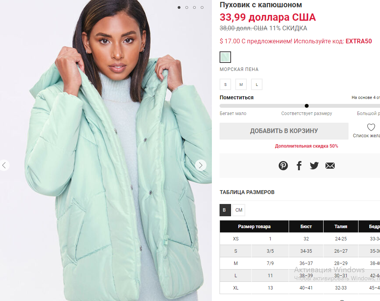The width and height of the screenshot is (380, 301).
Task: Jump to second image via carousel dot
Action: (x=187, y=8)
